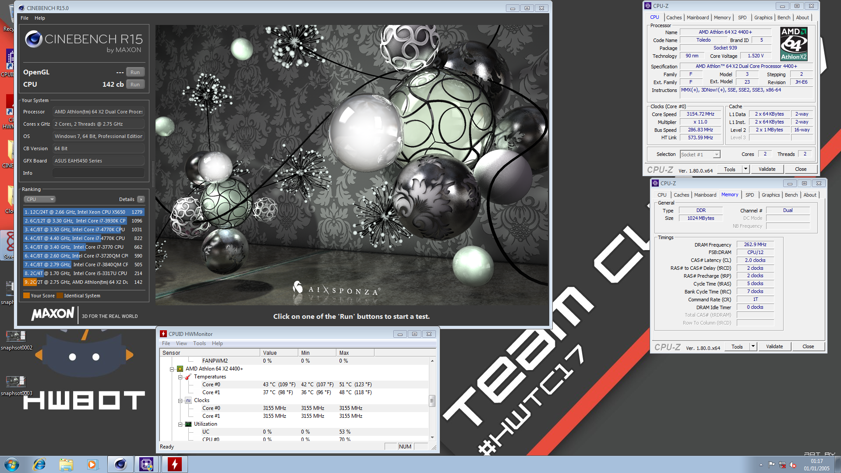Click the Utilization chip icon in HWMonitor
Screen dimensions: 841x473
coord(188,424)
